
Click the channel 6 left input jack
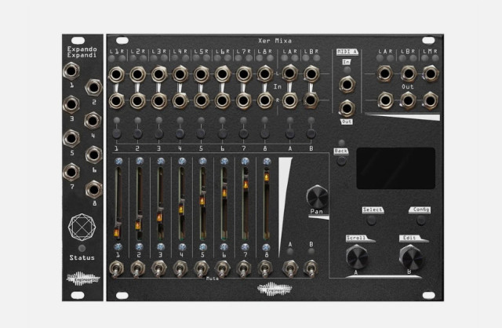223,75
